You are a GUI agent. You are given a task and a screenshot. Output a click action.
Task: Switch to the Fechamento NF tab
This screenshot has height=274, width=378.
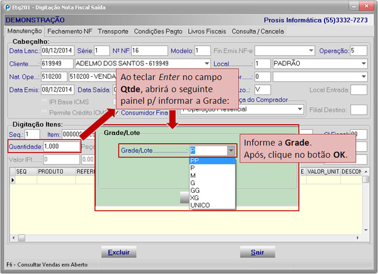pos(70,31)
